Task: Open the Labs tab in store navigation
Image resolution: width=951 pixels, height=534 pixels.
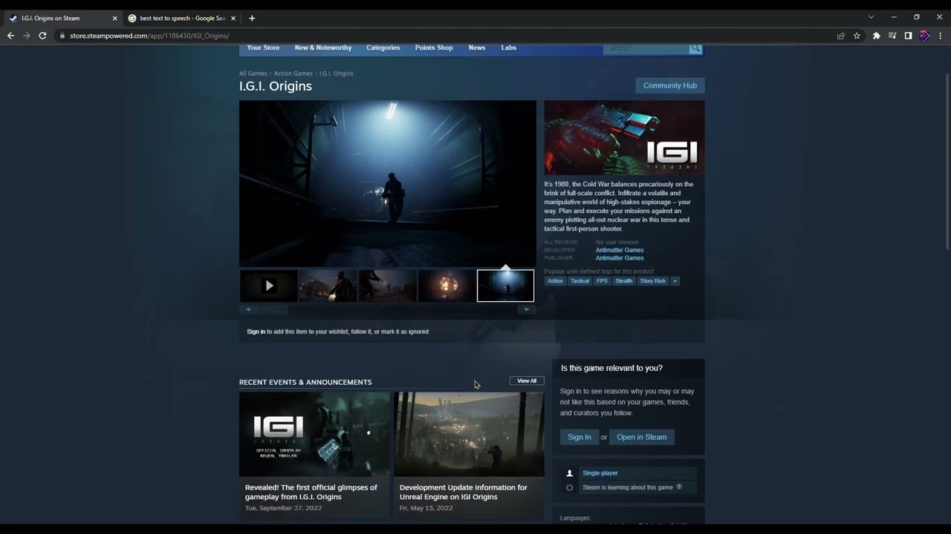Action: coord(509,47)
